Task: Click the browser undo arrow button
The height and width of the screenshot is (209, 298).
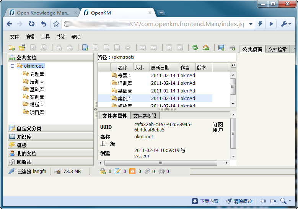Action: pyautogui.click(x=44, y=24)
